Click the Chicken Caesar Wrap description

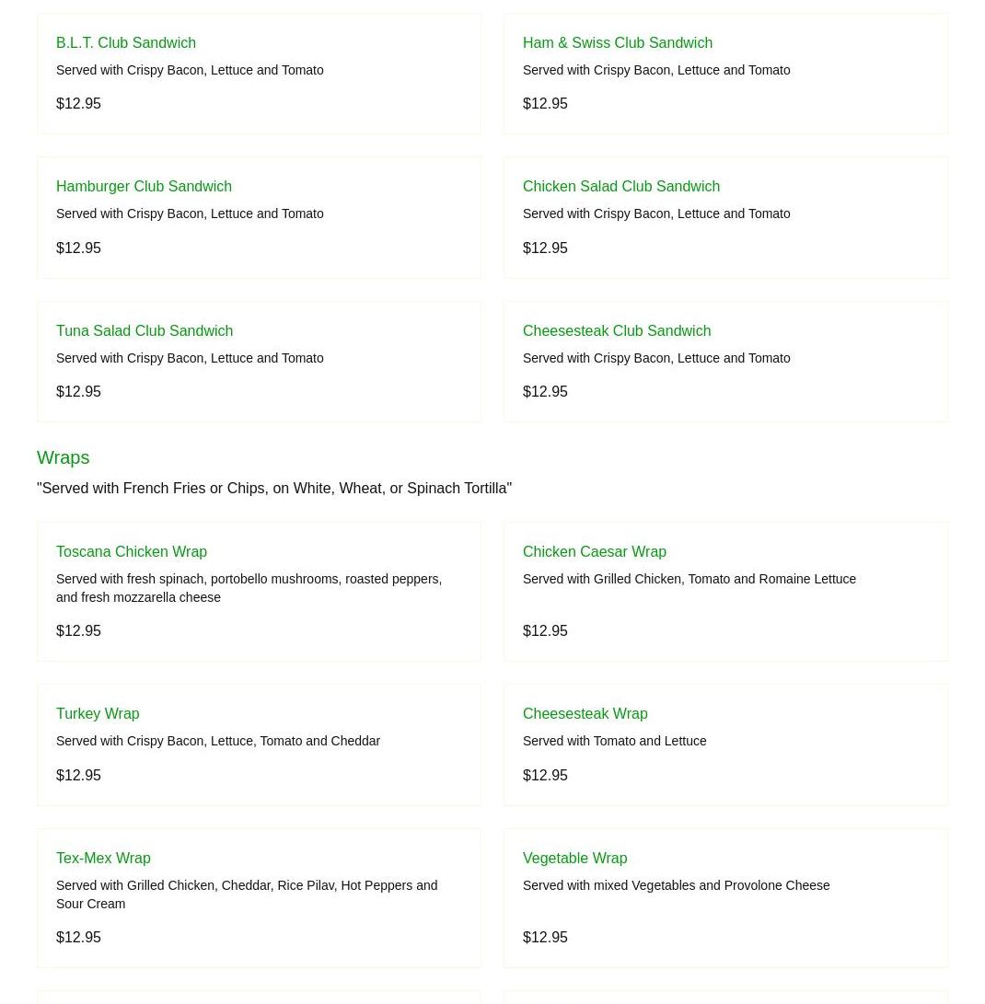pos(689,579)
